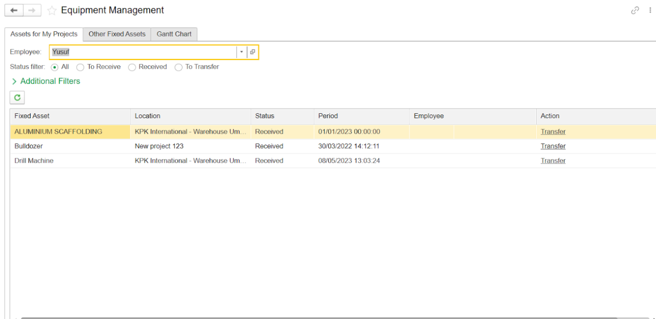Copy link using the chain icon

coord(635,10)
